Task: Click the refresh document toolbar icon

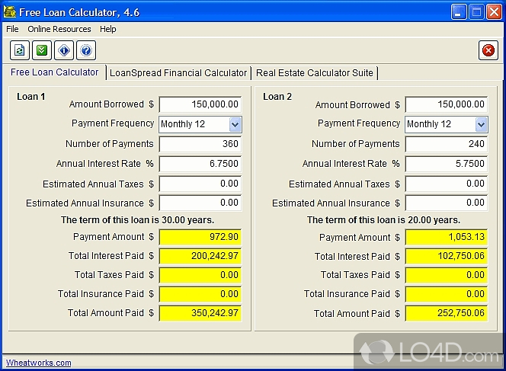Action: pos(20,51)
